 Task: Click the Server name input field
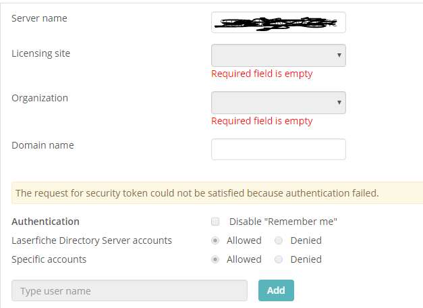pos(278,22)
